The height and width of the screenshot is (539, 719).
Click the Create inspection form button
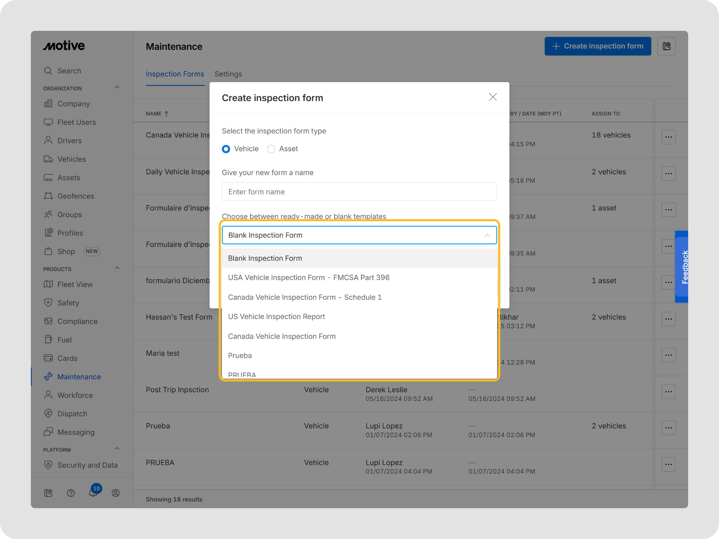click(598, 46)
